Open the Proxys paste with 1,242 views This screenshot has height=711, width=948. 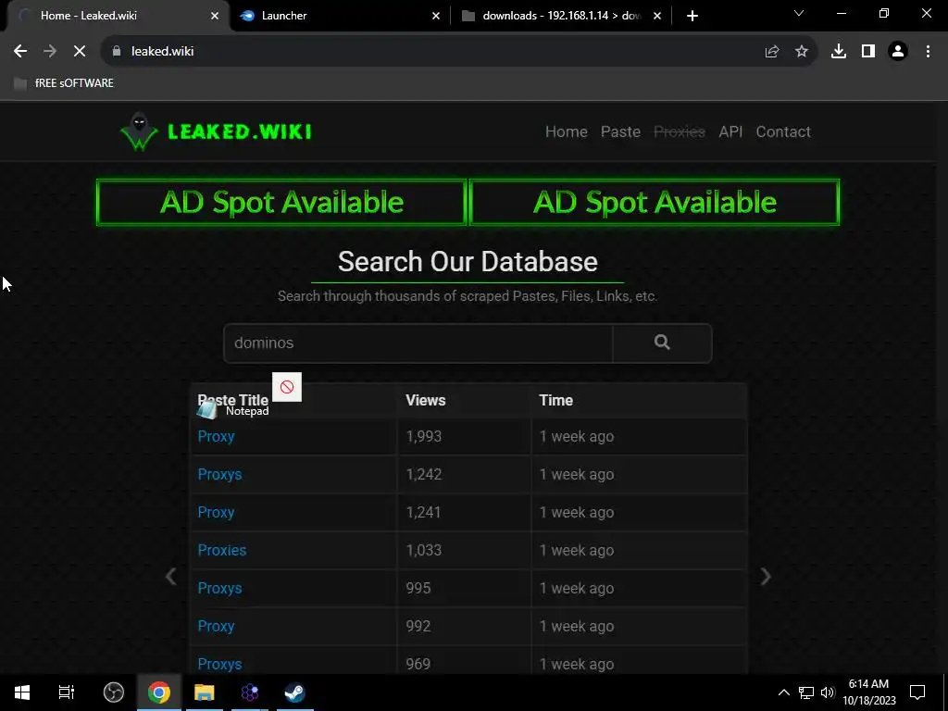(x=219, y=475)
